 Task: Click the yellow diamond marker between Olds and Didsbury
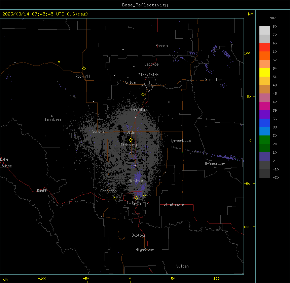point(131,140)
